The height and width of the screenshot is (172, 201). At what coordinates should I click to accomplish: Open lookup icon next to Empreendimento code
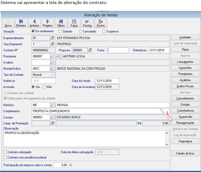click(53, 38)
